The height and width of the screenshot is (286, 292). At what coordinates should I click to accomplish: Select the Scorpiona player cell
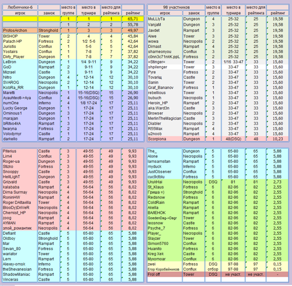pos(165,139)
